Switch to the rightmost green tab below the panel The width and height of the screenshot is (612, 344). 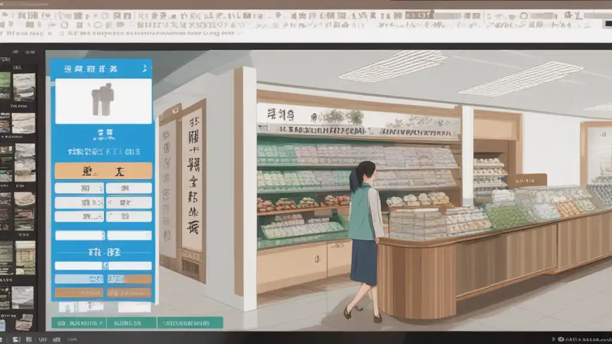[190, 323]
